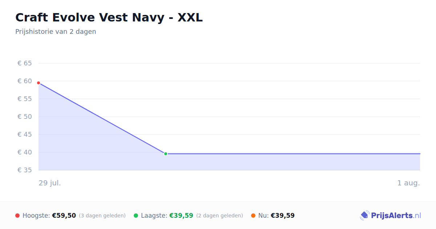This screenshot has width=436, height=229.
Task: Click the 1 aug. date label
Action: click(408, 183)
